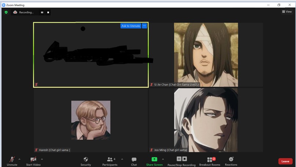Image resolution: width=296 pixels, height=167 pixels.
Task: Restore down the Zoom Meeting window
Action: [x=279, y=5]
